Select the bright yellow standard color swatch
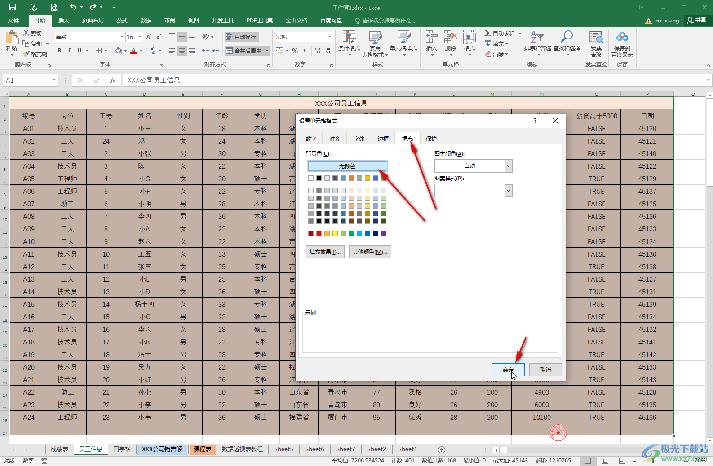The width and height of the screenshot is (713, 466). tap(335, 234)
